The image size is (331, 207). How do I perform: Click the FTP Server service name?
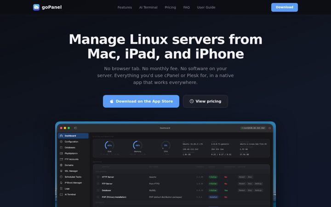click(107, 184)
